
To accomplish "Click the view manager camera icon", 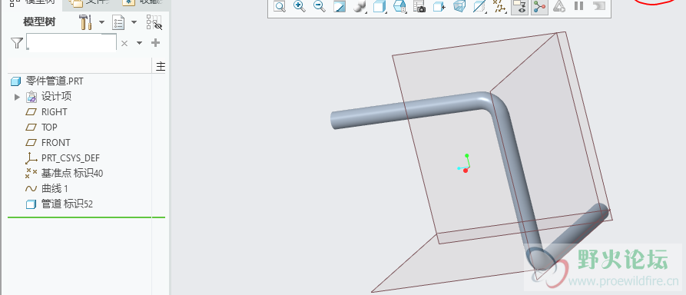I will click(419, 6).
